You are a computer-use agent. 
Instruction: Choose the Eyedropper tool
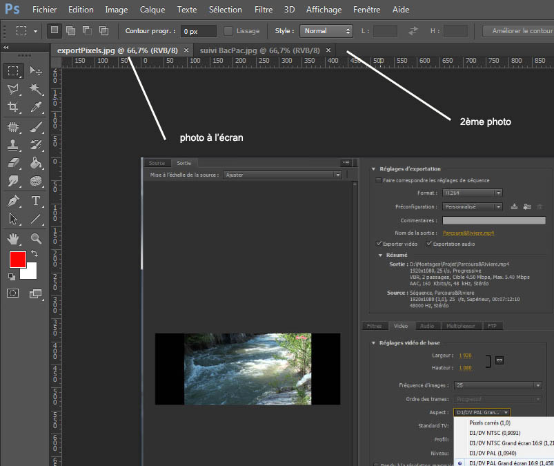coord(36,107)
